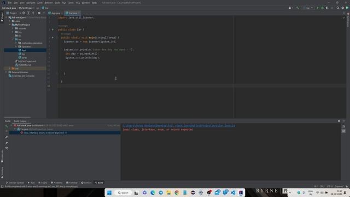Image resolution: width=350 pixels, height=197 pixels.
Task: Click Collapse All icon in Project panel
Action: pos(33,13)
